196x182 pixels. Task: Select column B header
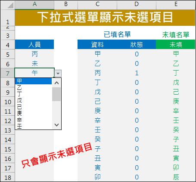click(x=66, y=4)
